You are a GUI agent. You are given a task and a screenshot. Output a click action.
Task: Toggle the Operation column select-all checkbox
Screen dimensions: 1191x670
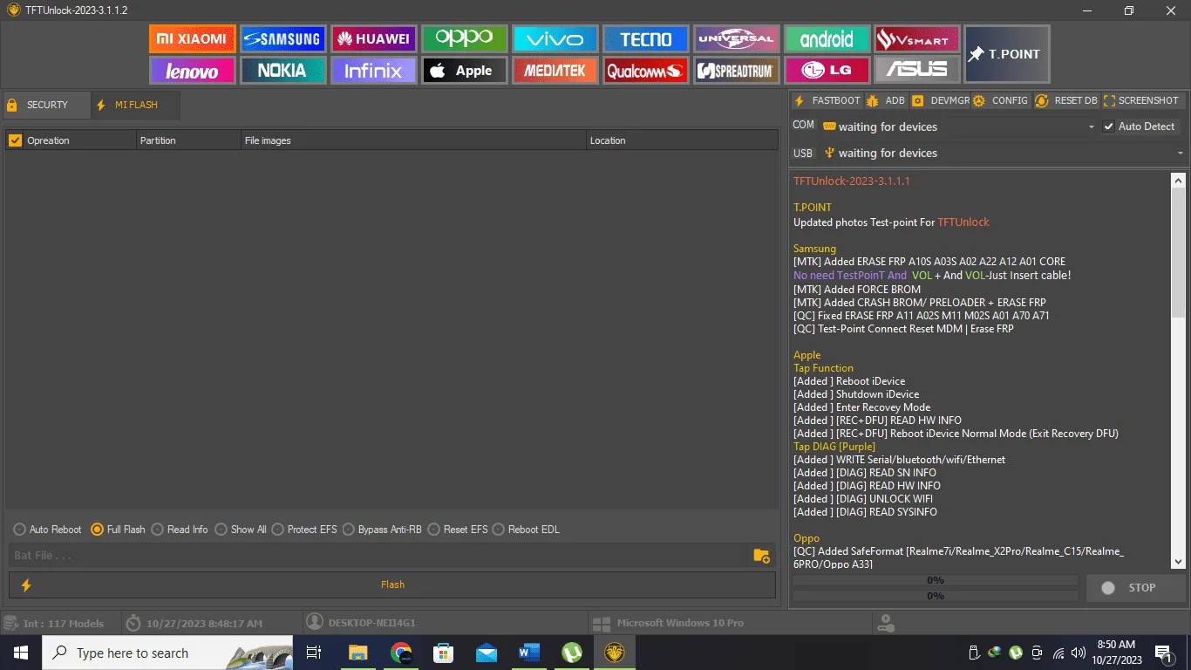pyautogui.click(x=15, y=140)
